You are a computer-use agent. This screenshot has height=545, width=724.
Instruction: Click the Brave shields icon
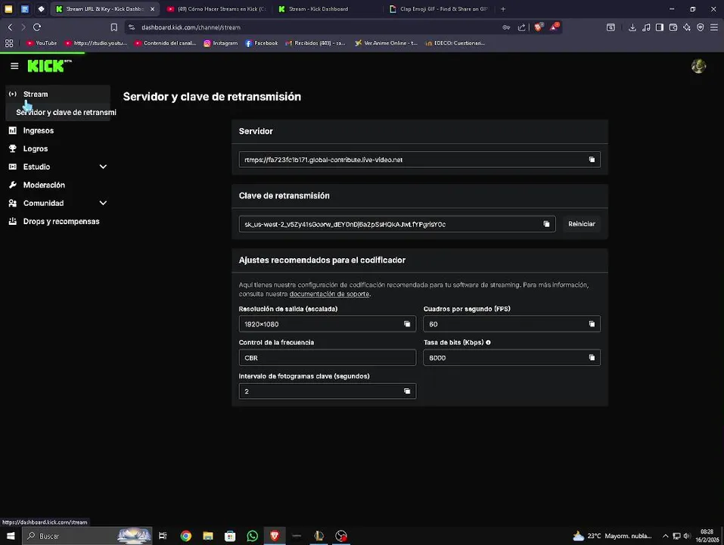click(x=538, y=27)
